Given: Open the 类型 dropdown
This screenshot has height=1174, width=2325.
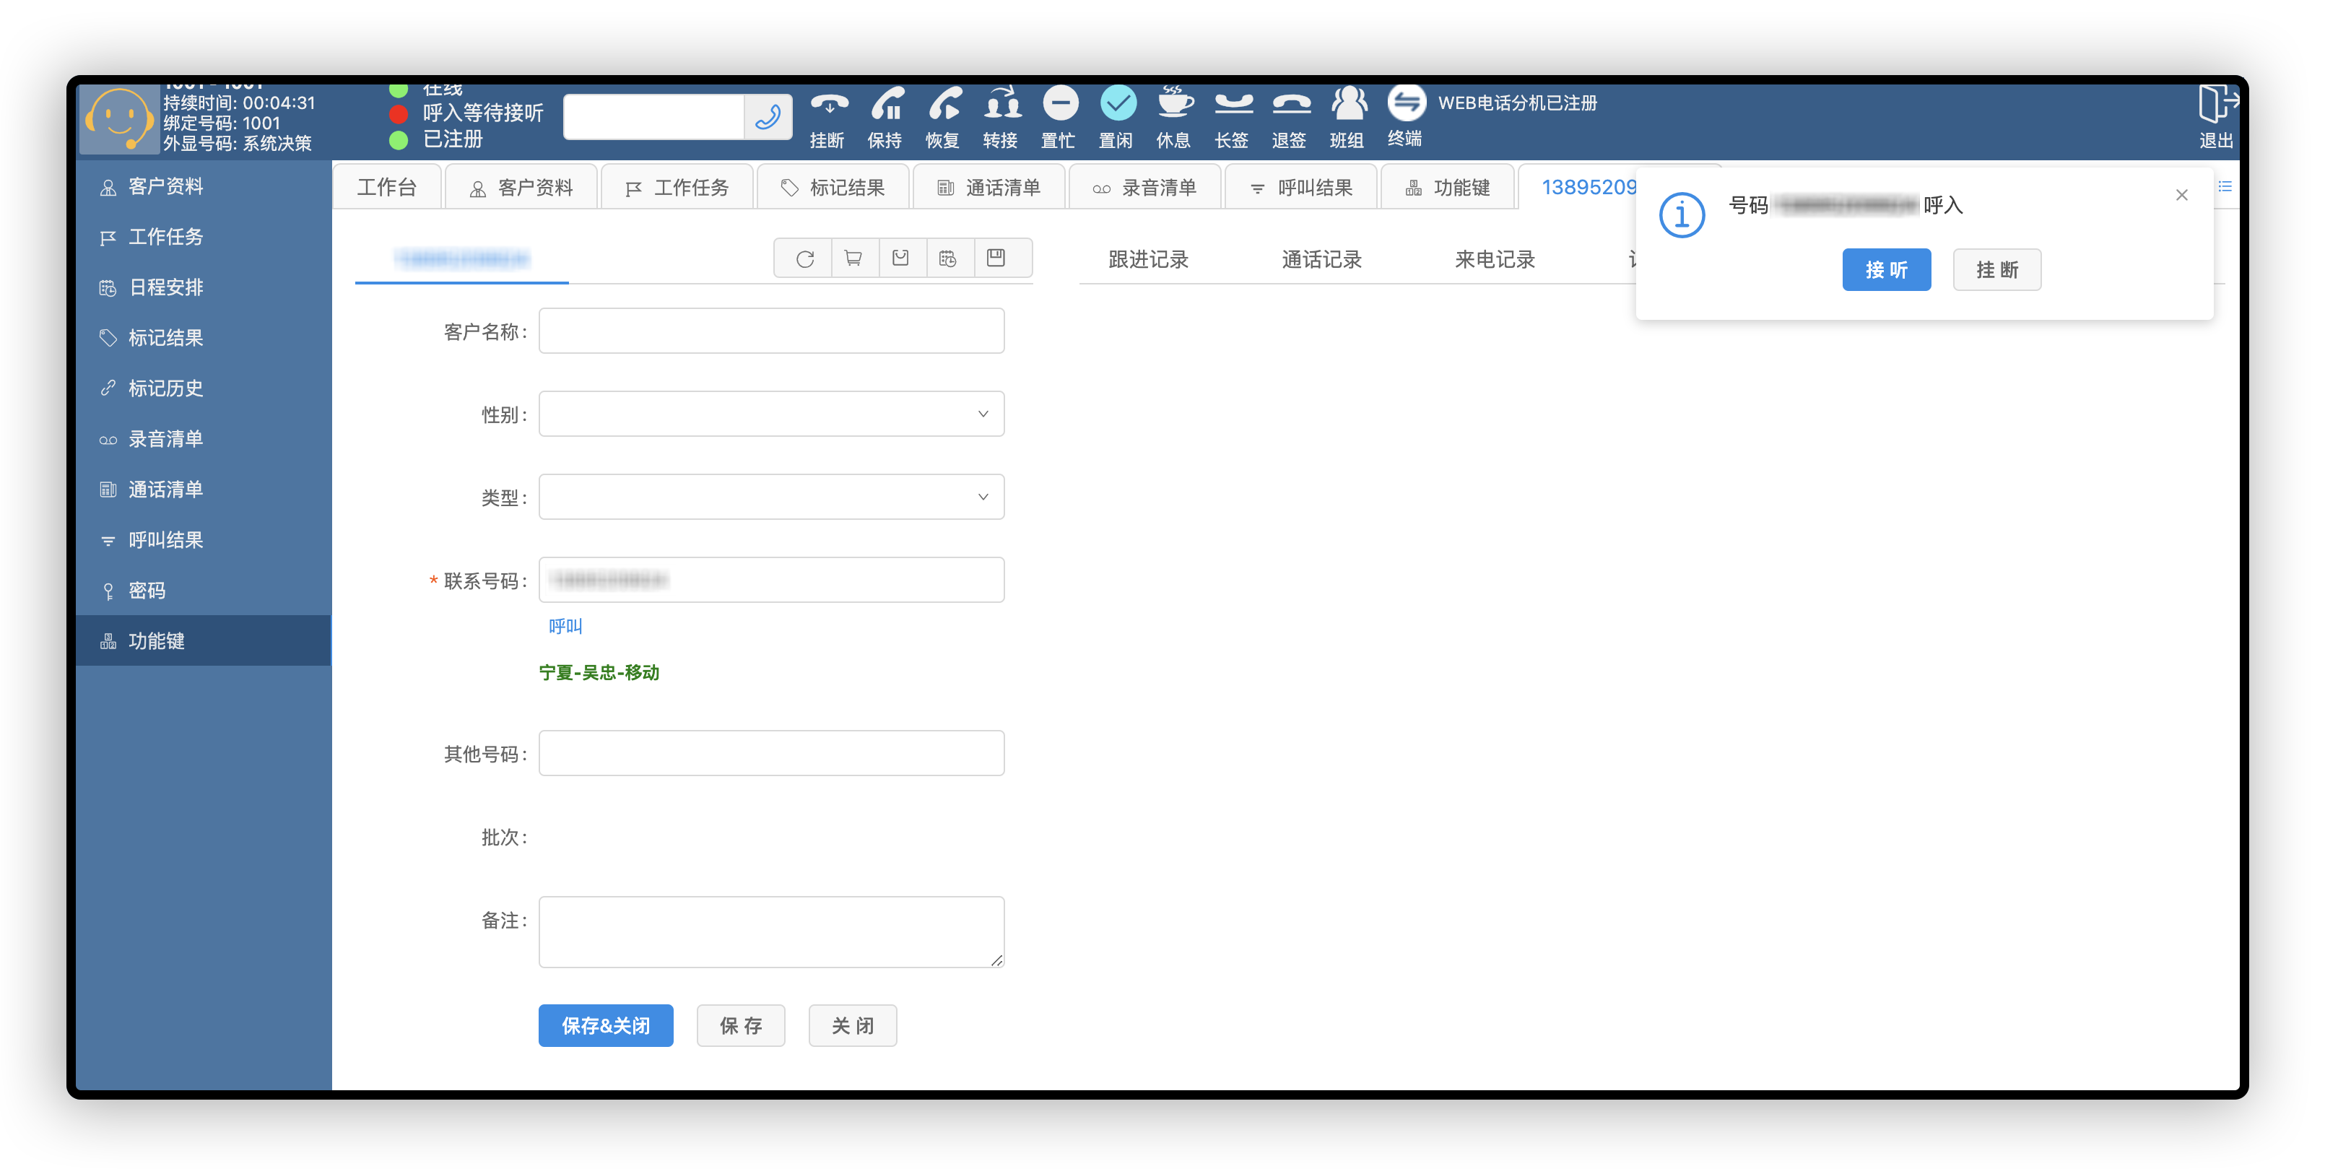Looking at the screenshot, I should (x=771, y=497).
